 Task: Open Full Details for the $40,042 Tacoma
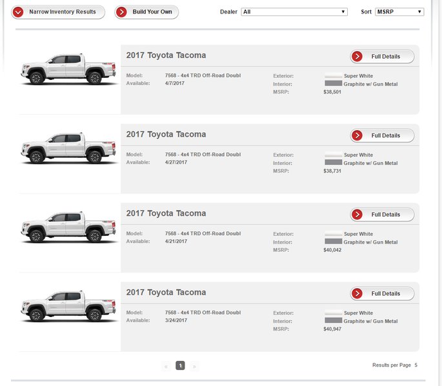pos(382,215)
